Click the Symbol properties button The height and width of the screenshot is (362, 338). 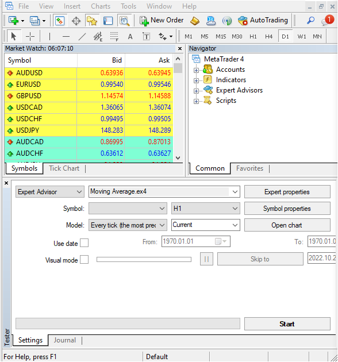point(287,209)
